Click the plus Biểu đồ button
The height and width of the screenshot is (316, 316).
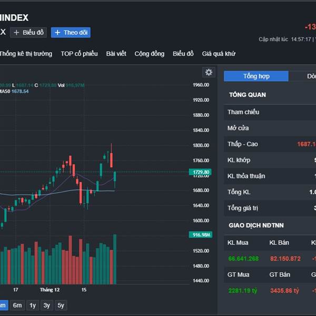coord(28,33)
